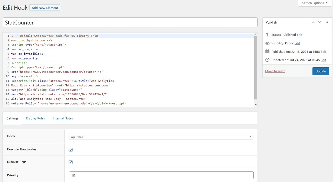The image size is (333, 182).
Task: Move the Publish box up with the up arrow
Action: [x=313, y=22]
